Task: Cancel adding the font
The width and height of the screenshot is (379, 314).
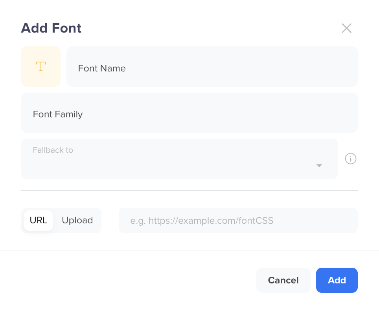Action: [283, 280]
